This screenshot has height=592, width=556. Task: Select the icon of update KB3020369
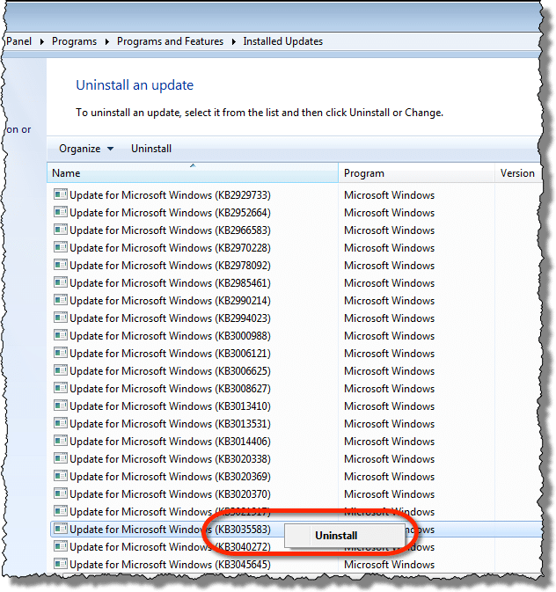pos(61,476)
